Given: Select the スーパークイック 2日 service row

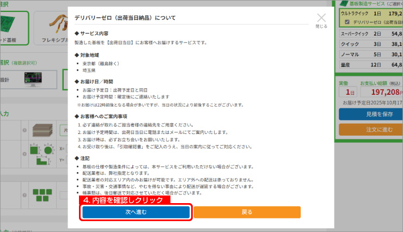Looking at the screenshot, I should pos(370,33).
